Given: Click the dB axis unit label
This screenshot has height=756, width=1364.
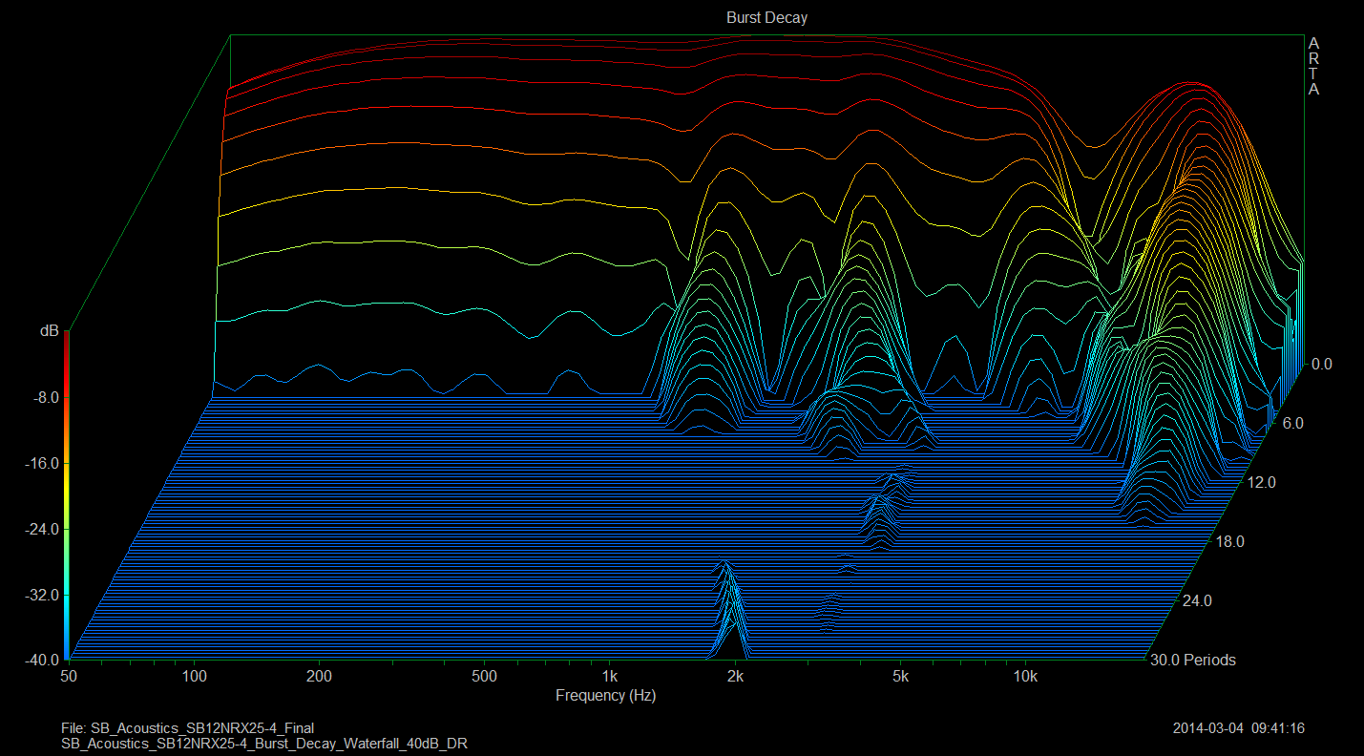Looking at the screenshot, I should click(49, 331).
